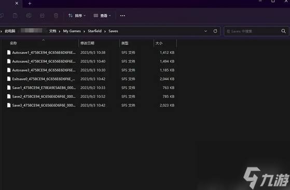Click the copy icon in toolbar

tap(2, 16)
